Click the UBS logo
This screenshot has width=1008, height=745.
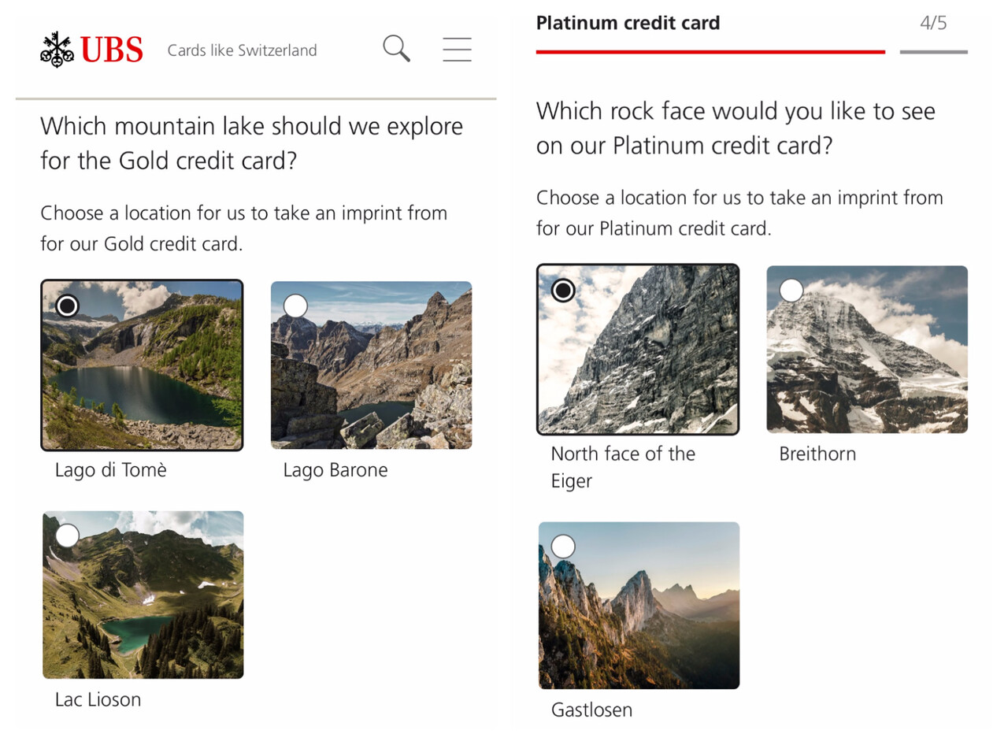click(91, 50)
